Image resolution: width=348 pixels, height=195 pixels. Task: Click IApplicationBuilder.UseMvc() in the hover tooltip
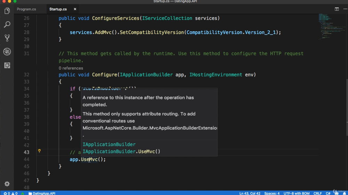coord(121,151)
